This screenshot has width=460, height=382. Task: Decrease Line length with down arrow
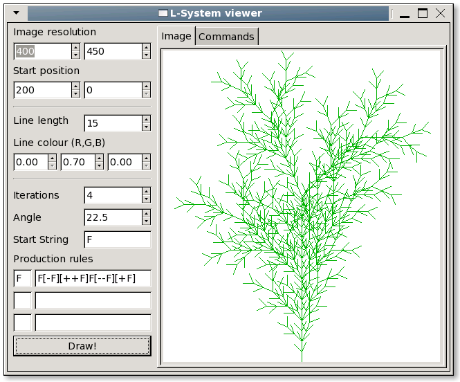[x=146, y=127]
